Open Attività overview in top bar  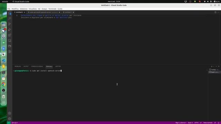pyautogui.click(x=5, y=1)
